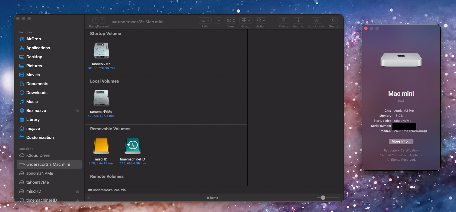
Task: Click the Removable Volumes section header
Action: (110, 129)
